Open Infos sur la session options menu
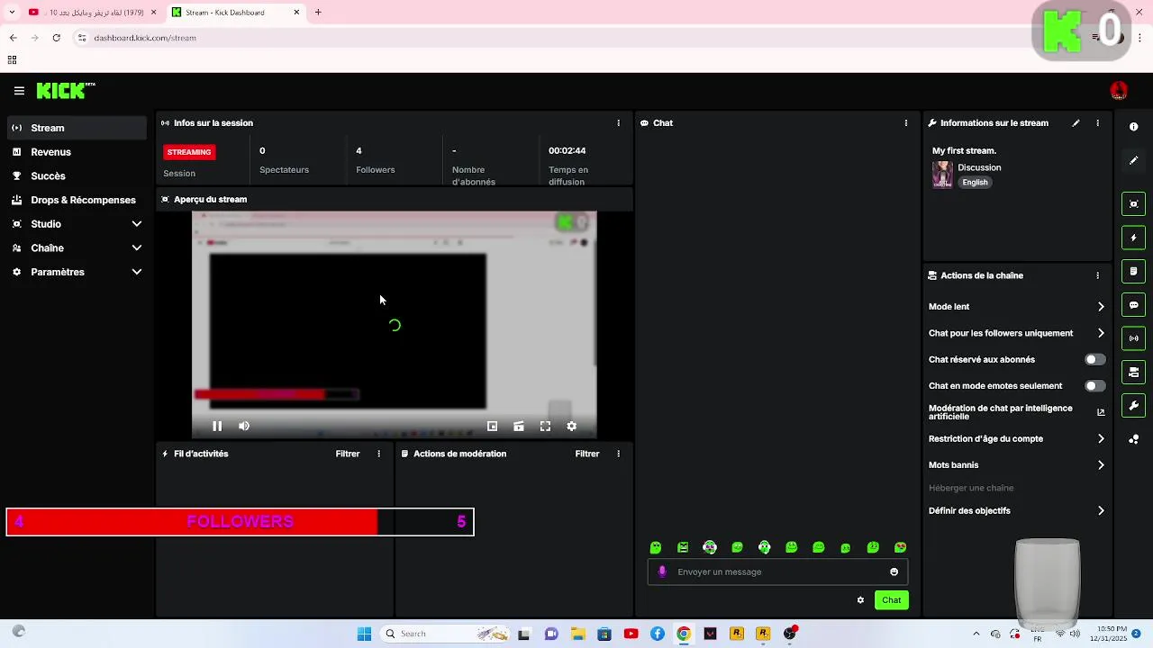The image size is (1153, 648). pyautogui.click(x=618, y=123)
